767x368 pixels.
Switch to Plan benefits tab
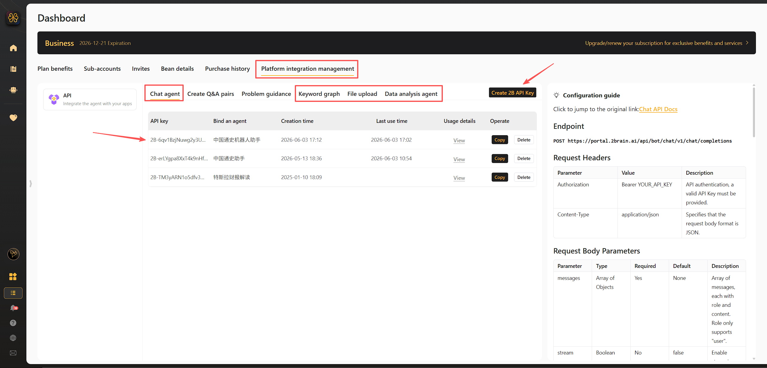(55, 69)
